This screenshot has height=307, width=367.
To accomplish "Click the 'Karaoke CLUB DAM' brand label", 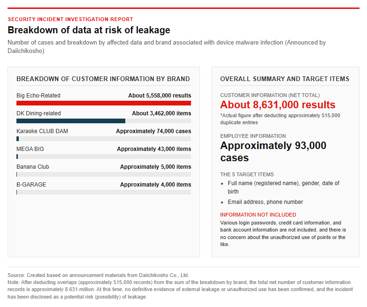I will [x=42, y=131].
